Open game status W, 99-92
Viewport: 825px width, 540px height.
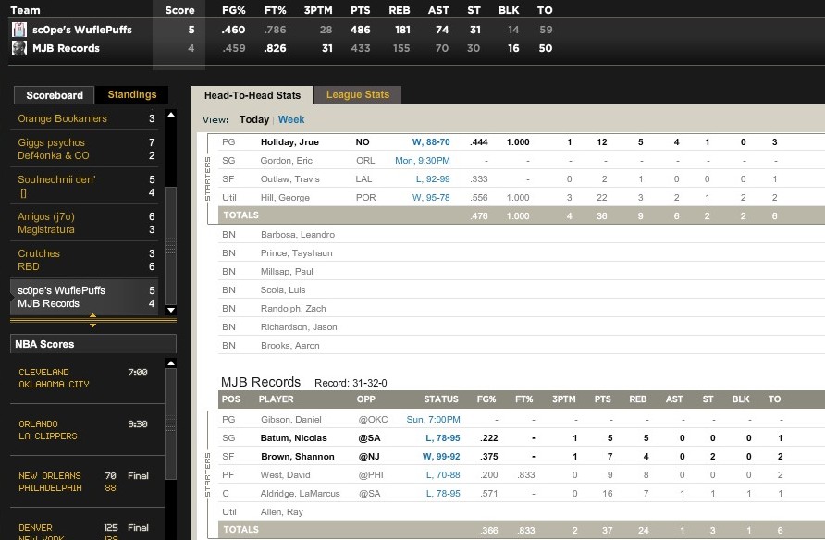pyautogui.click(x=441, y=457)
